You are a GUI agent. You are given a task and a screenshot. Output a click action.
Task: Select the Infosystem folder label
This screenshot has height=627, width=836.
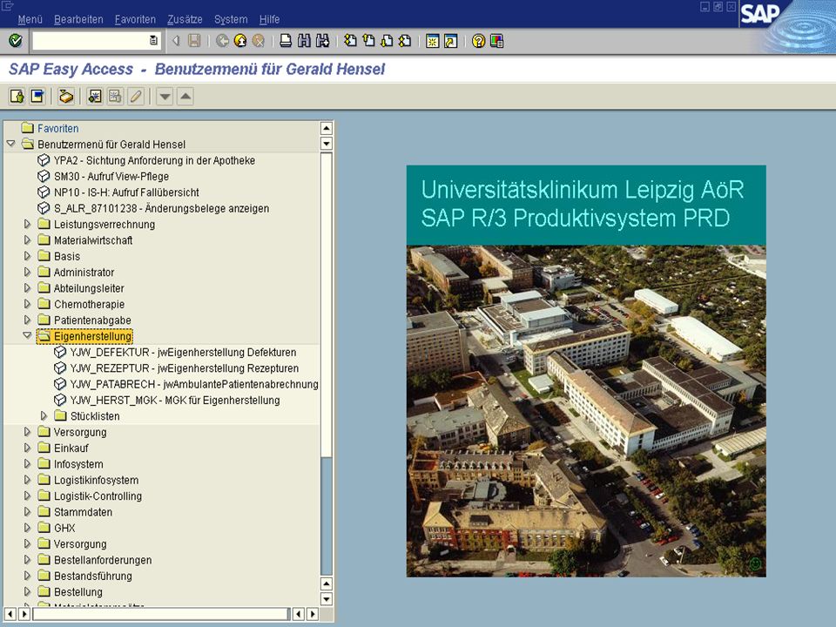pyautogui.click(x=78, y=464)
